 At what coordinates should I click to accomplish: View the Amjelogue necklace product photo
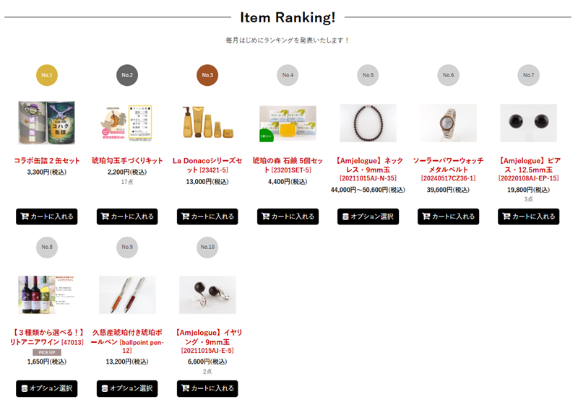click(x=368, y=123)
